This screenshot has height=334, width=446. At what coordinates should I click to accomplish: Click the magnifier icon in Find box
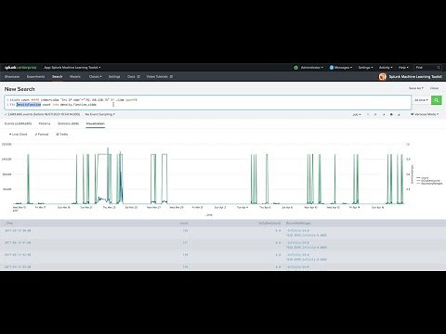439,68
